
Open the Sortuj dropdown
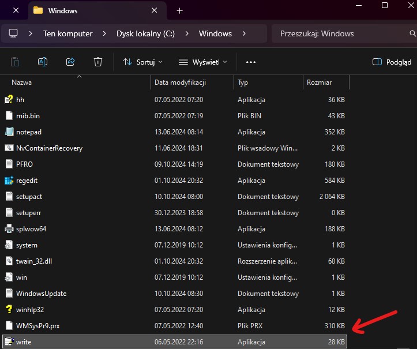click(x=142, y=62)
